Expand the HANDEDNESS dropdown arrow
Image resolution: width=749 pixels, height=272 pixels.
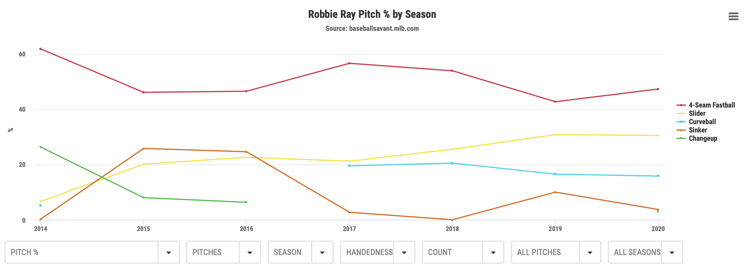coord(404,252)
